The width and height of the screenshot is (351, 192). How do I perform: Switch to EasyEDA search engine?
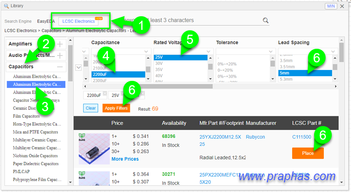click(x=46, y=21)
